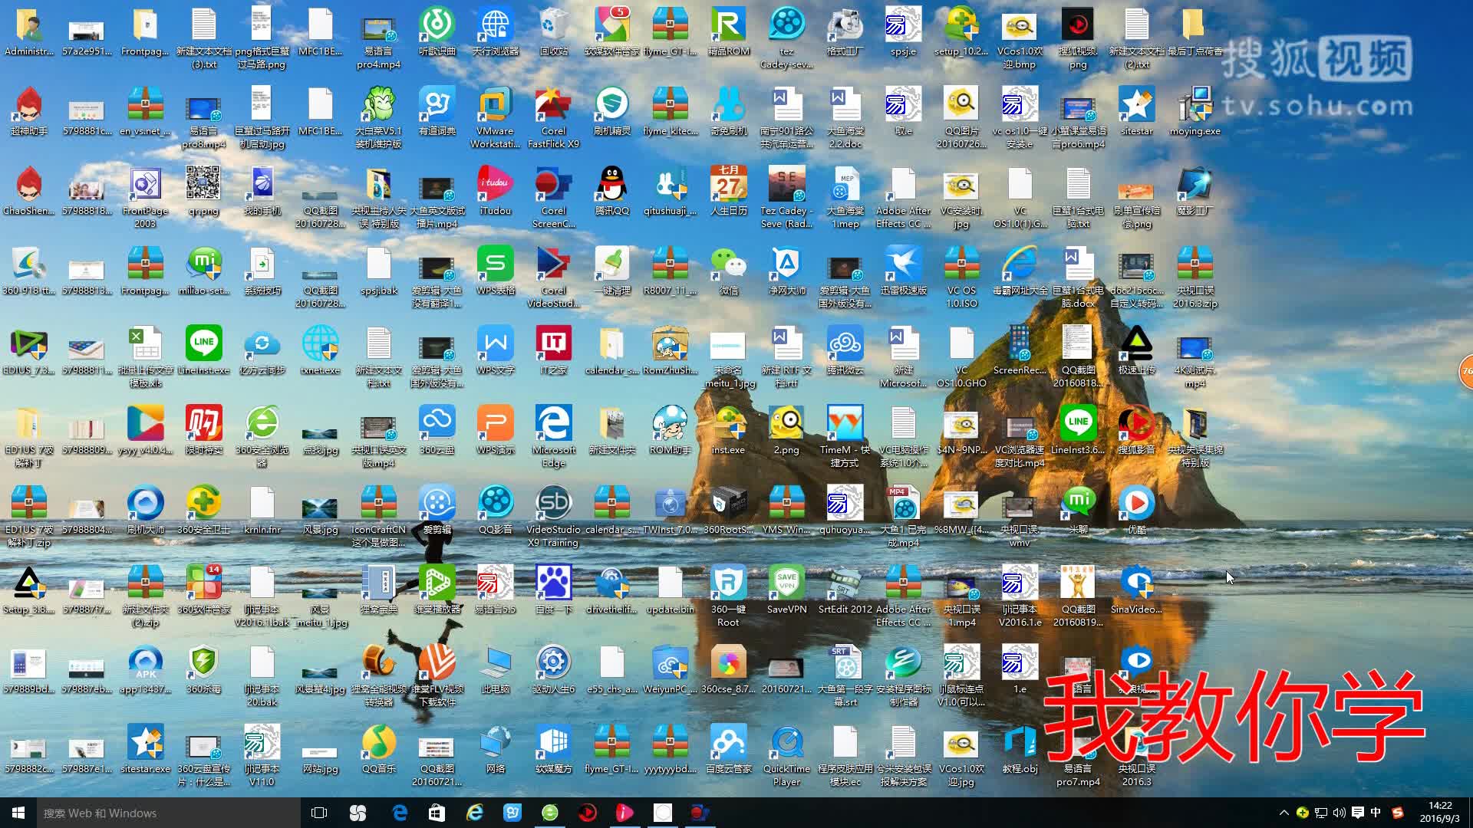Open the IT之家 desktop icon
Viewport: 1473px width, 828px height.
click(553, 350)
